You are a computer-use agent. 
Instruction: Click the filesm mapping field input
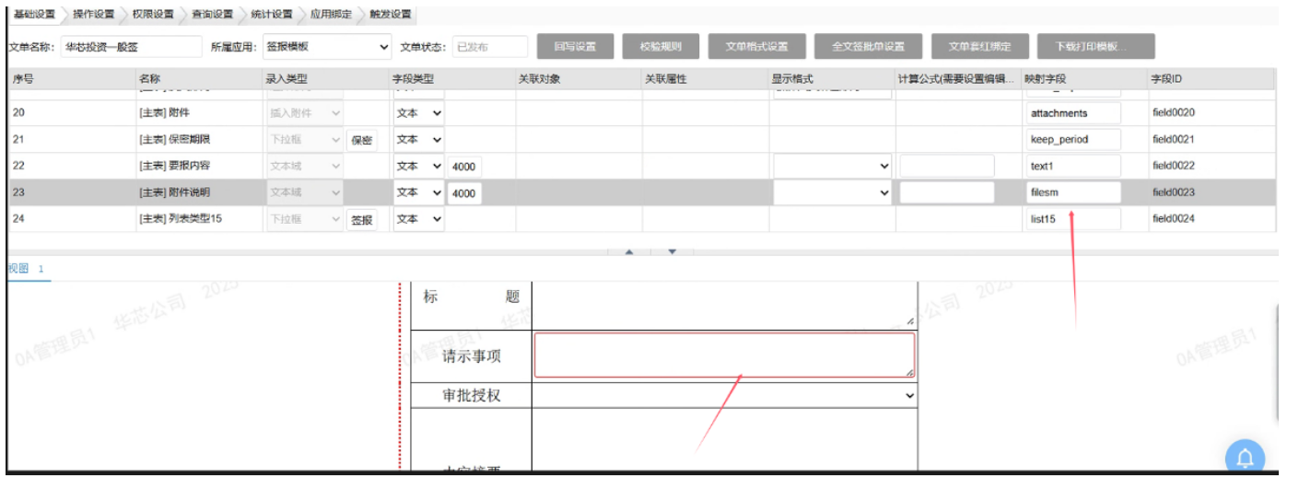1074,193
